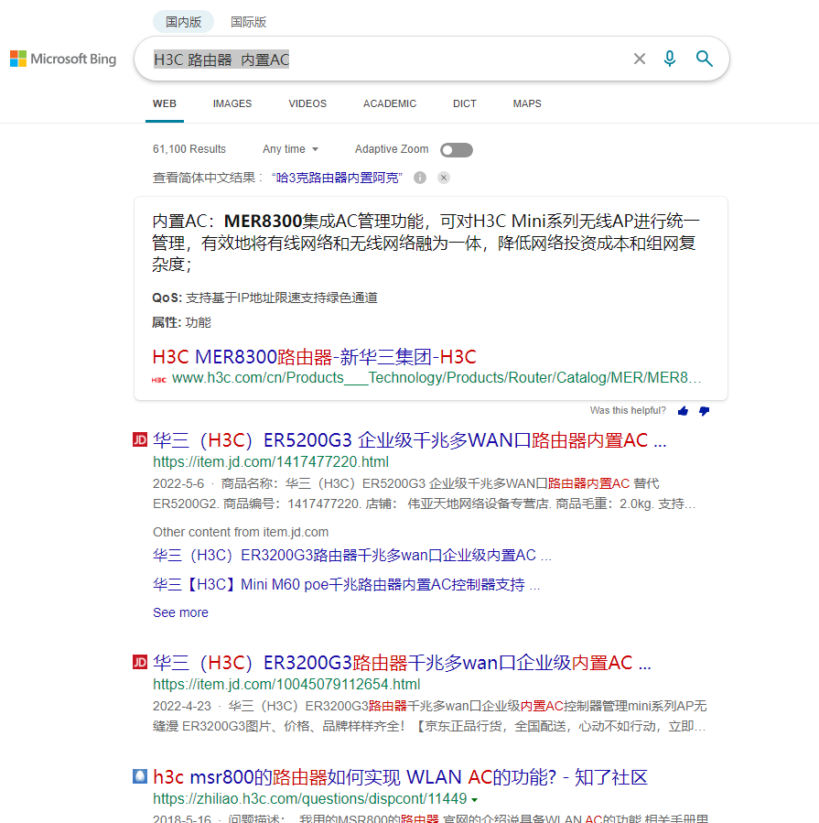Open the www.h3c.com MER8300 URL

click(436, 378)
